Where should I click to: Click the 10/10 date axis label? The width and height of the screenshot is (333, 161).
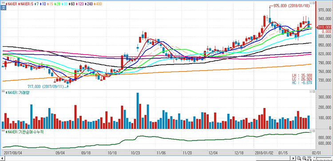(112, 153)
